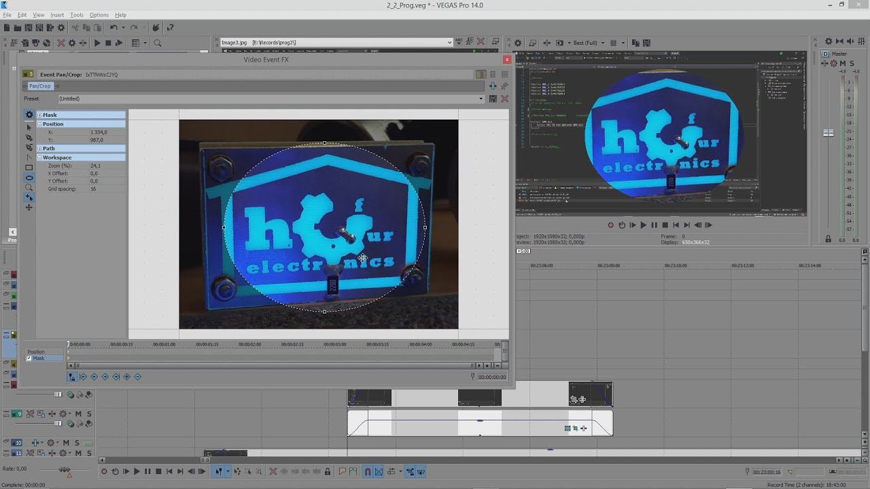
Task: Open the Insert menu
Action: click(x=57, y=15)
